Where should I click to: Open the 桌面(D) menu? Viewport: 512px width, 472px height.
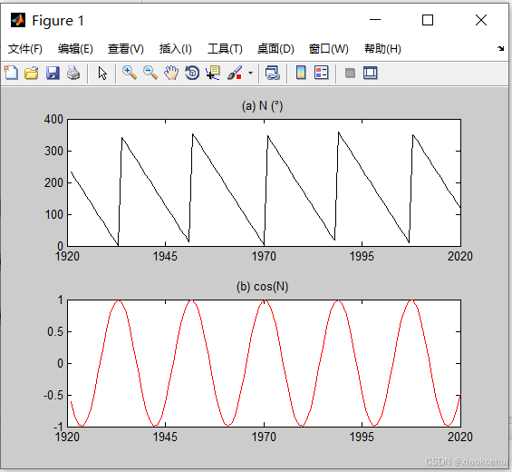click(x=275, y=49)
